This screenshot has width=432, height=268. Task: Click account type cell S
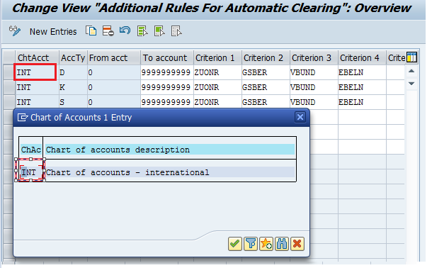73,102
